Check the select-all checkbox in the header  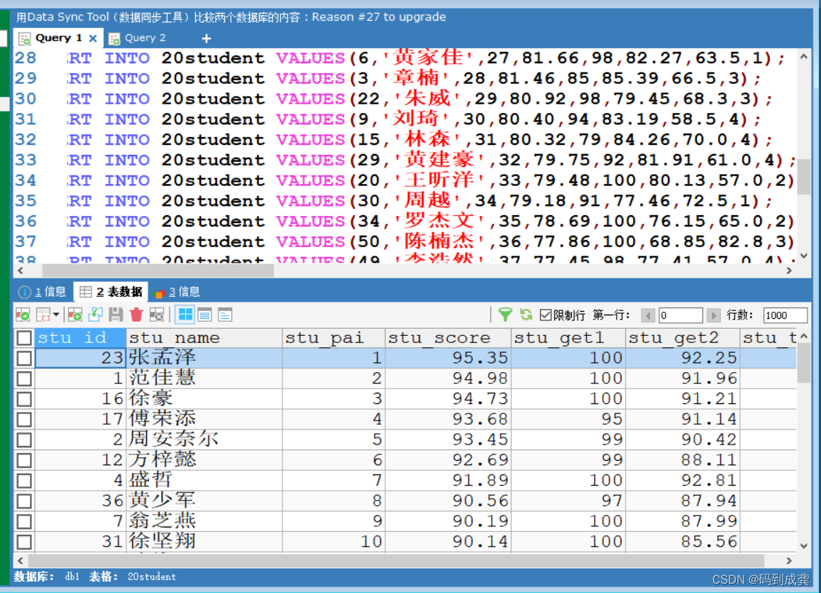[23, 337]
